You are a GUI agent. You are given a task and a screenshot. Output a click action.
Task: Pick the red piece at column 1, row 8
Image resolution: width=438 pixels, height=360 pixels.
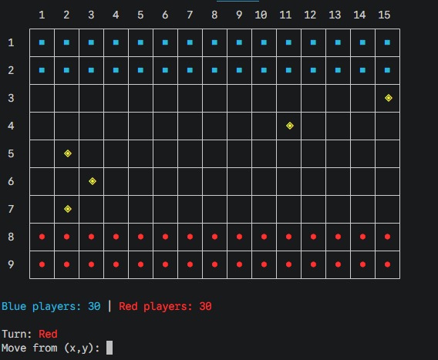pos(42,237)
